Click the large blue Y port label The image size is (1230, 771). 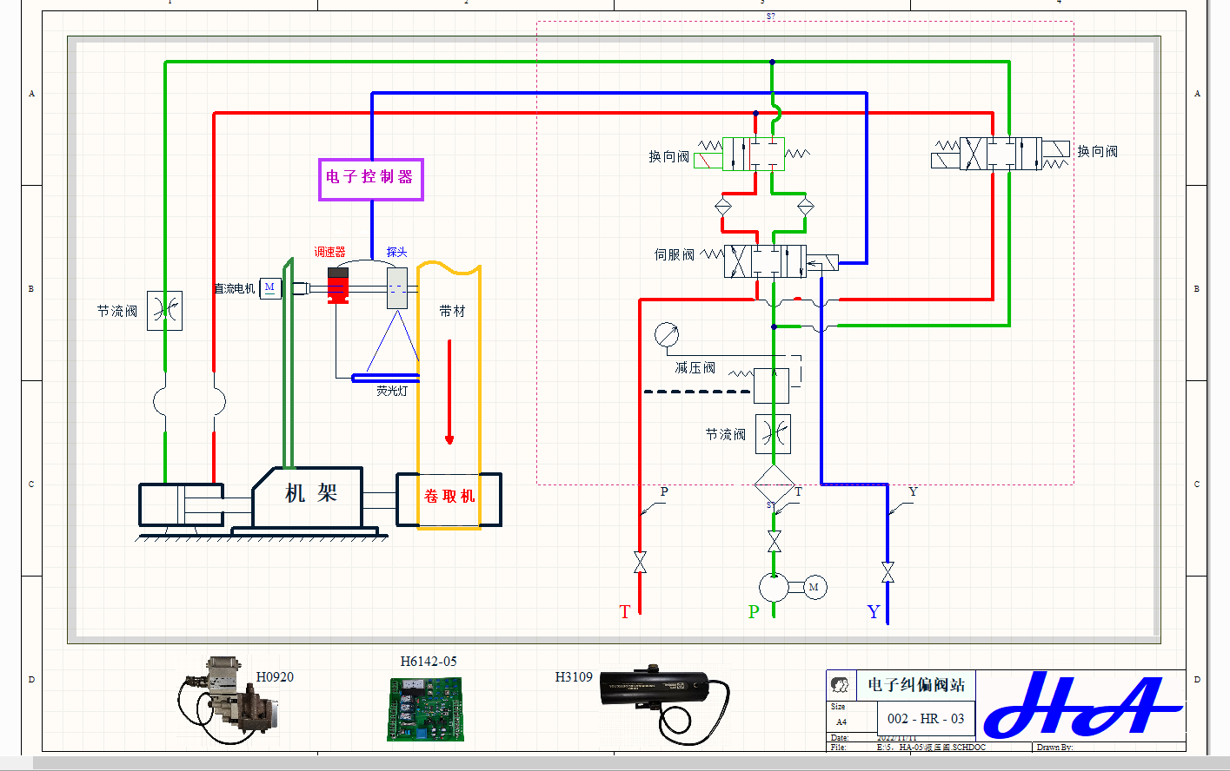tap(874, 612)
